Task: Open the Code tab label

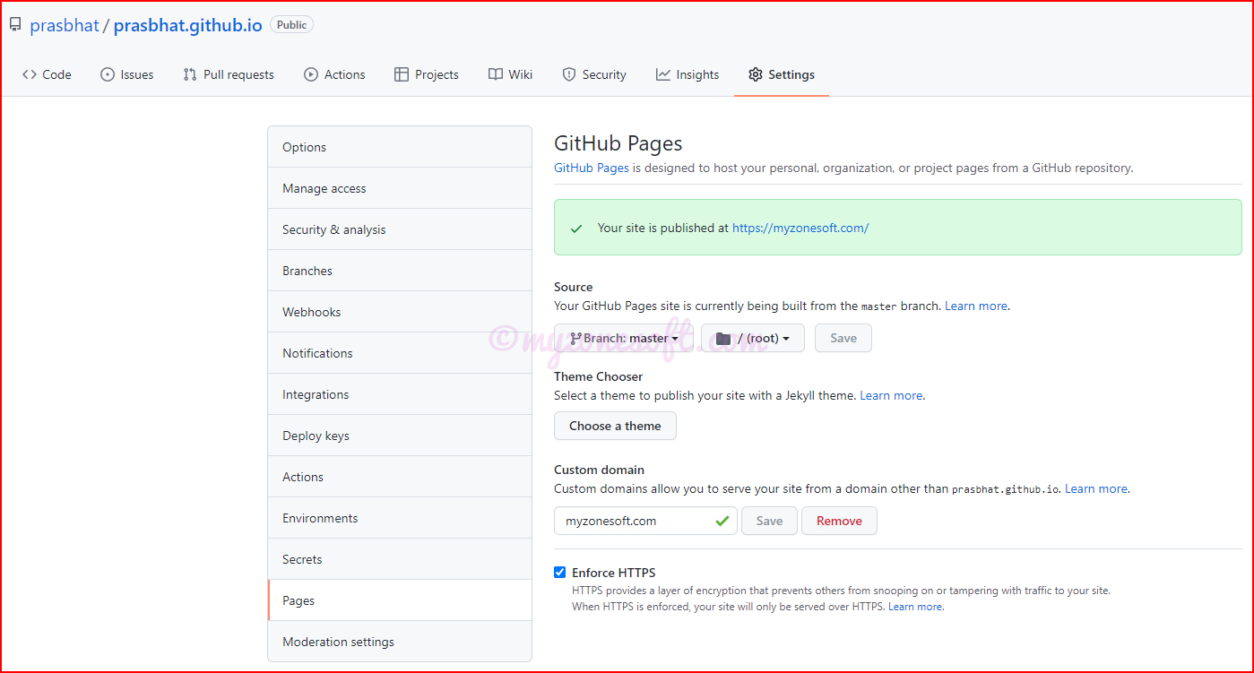Action: point(57,74)
